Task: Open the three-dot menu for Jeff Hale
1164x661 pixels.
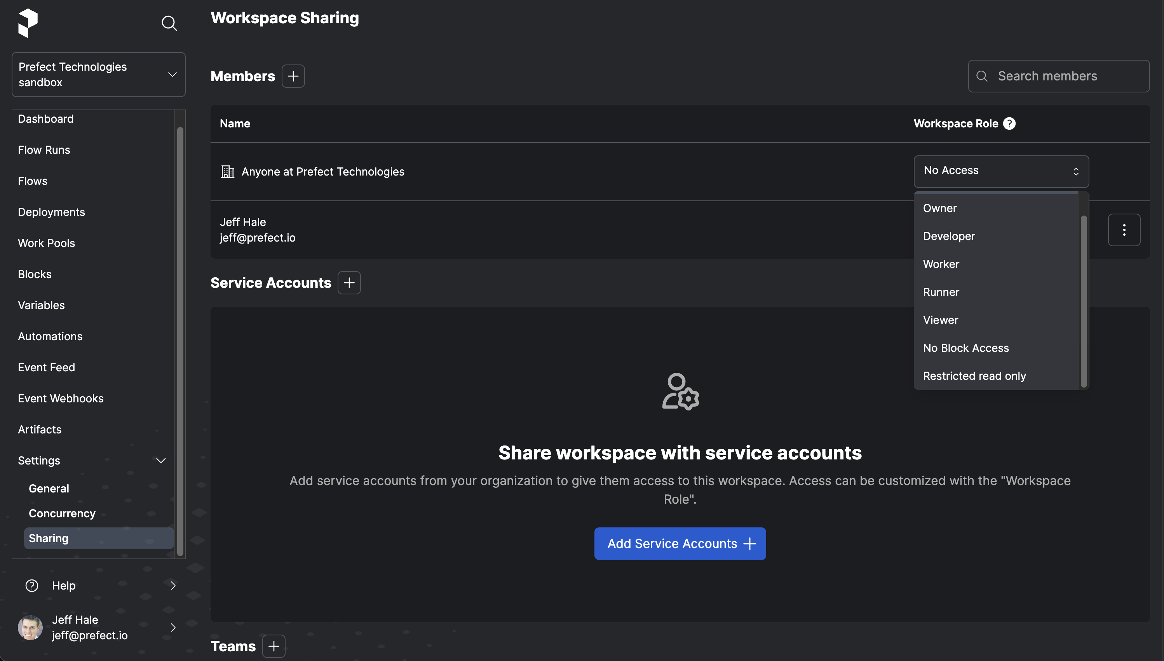Action: pos(1124,230)
